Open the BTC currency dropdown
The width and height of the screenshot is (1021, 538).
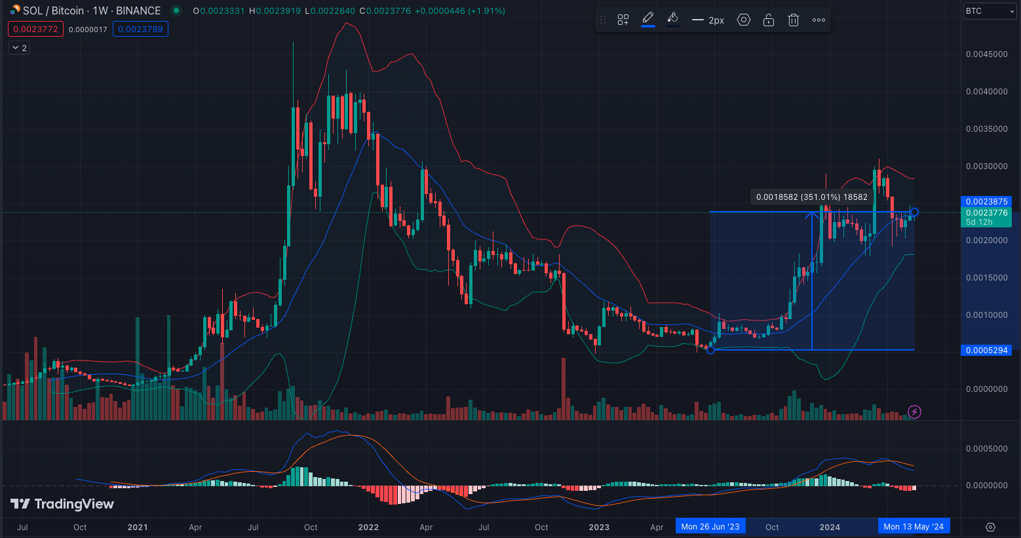pyautogui.click(x=990, y=11)
